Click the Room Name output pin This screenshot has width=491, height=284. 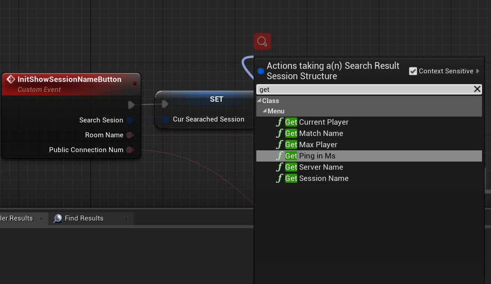130,135
